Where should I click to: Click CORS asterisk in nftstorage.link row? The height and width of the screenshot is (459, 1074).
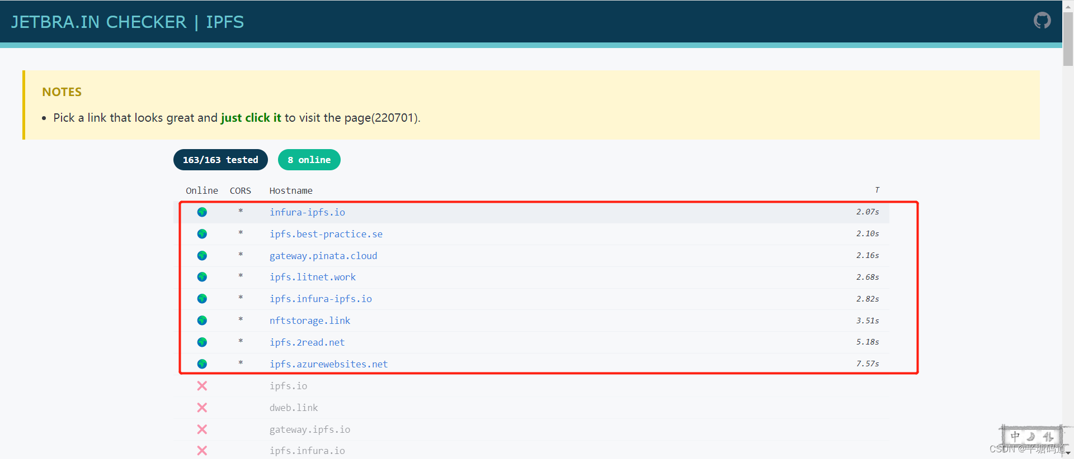point(241,319)
